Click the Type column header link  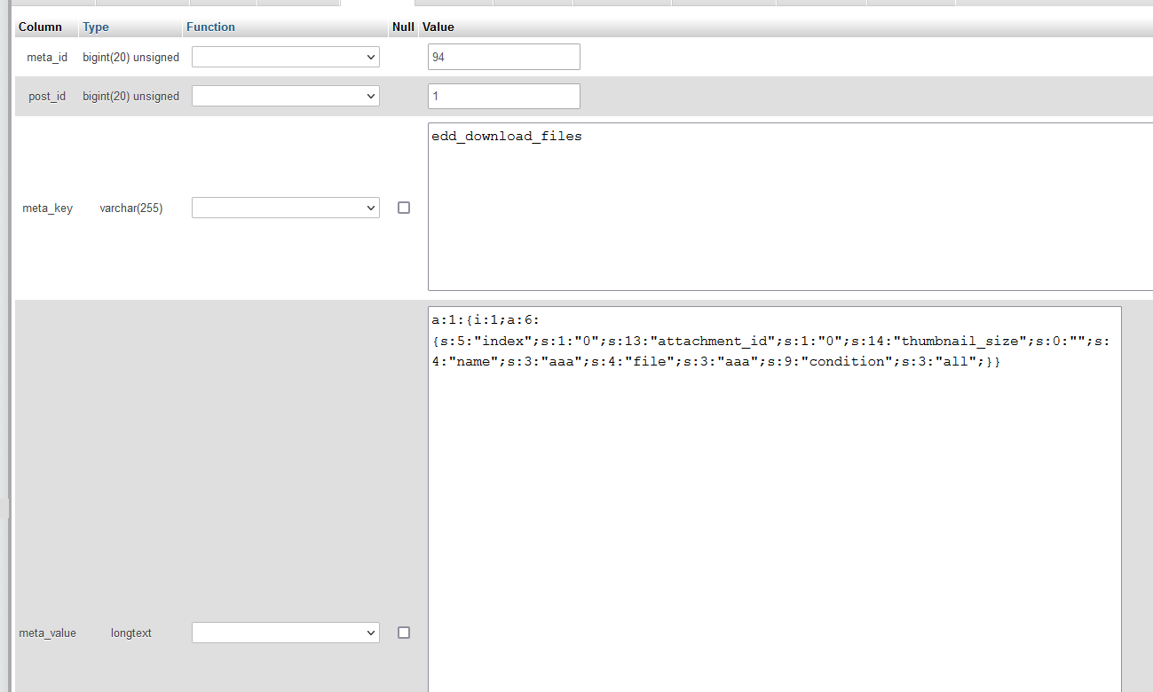pos(96,27)
